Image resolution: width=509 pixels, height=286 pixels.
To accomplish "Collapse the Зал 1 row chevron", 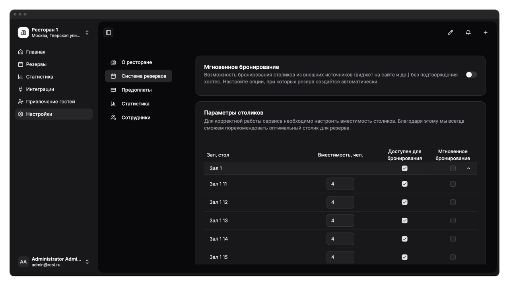I will click(468, 168).
